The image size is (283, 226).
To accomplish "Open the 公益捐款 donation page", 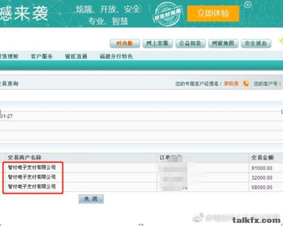I will click(x=191, y=43).
